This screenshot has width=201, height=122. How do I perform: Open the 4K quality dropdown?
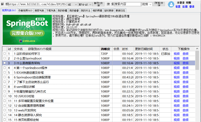click(x=73, y=4)
